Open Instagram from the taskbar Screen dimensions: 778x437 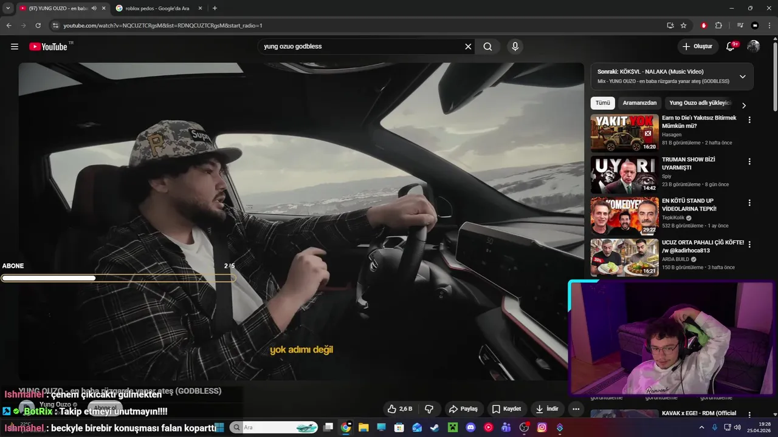point(542,427)
